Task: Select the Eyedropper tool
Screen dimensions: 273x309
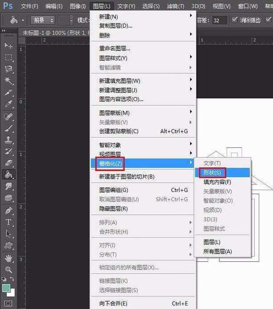Action: (8, 105)
